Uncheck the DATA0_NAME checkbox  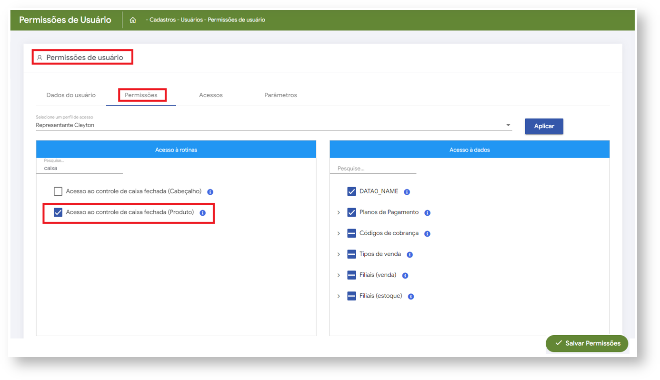[x=351, y=191]
